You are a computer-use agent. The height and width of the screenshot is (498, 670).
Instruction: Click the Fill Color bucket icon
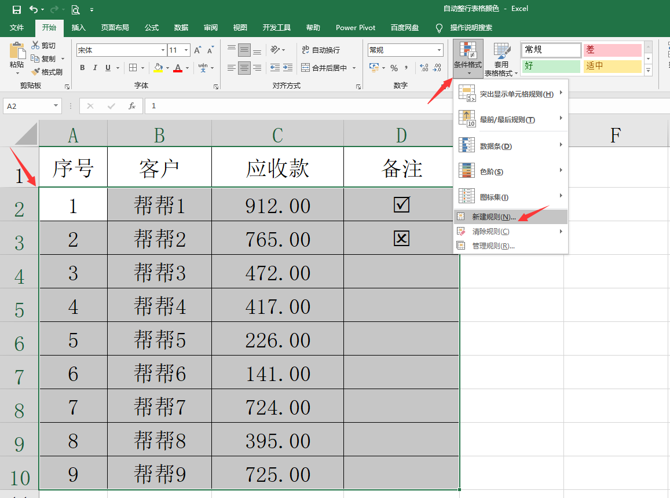[159, 68]
